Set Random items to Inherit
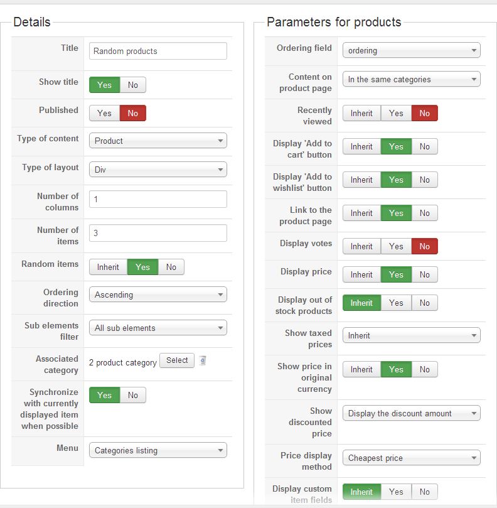This screenshot has width=497, height=508. (x=108, y=267)
